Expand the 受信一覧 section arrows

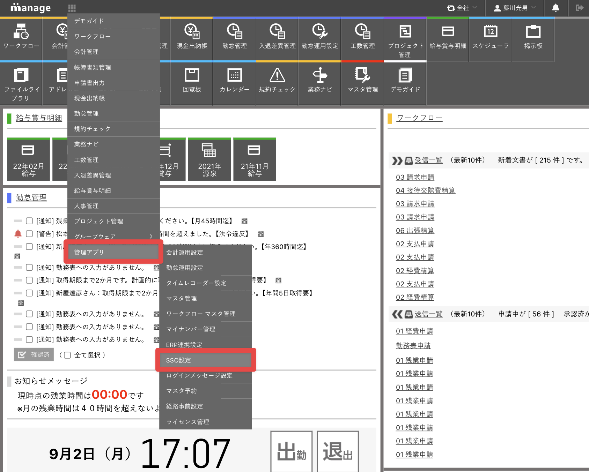tap(397, 160)
